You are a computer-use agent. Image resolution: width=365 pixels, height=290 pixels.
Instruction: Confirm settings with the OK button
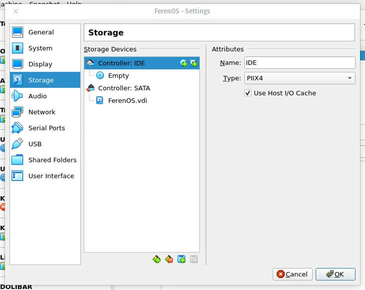[x=335, y=274]
